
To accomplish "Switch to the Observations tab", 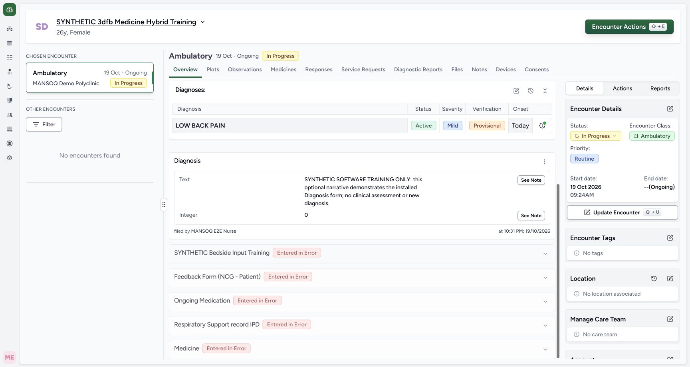I will [x=245, y=69].
